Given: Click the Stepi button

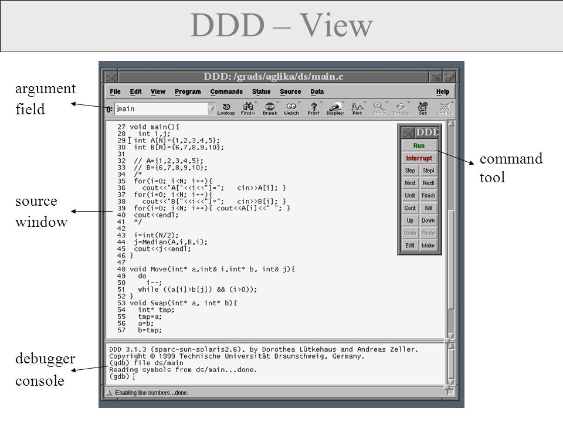Looking at the screenshot, I should [x=428, y=171].
